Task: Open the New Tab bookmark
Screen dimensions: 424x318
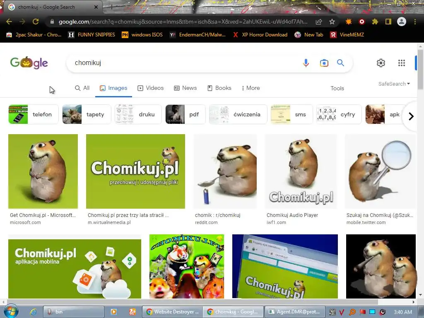Action: tap(309, 35)
